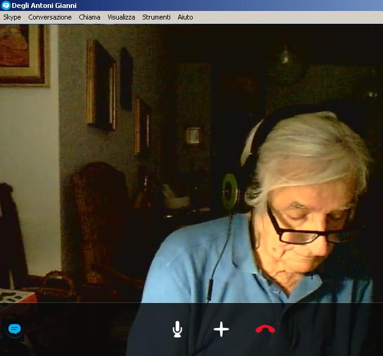Image resolution: width=383 pixels, height=356 pixels.
Task: Show the chat with the message bubble icon
Action: tap(15, 329)
